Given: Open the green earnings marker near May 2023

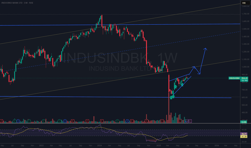Looking at the screenshot, I should tap(59, 121).
